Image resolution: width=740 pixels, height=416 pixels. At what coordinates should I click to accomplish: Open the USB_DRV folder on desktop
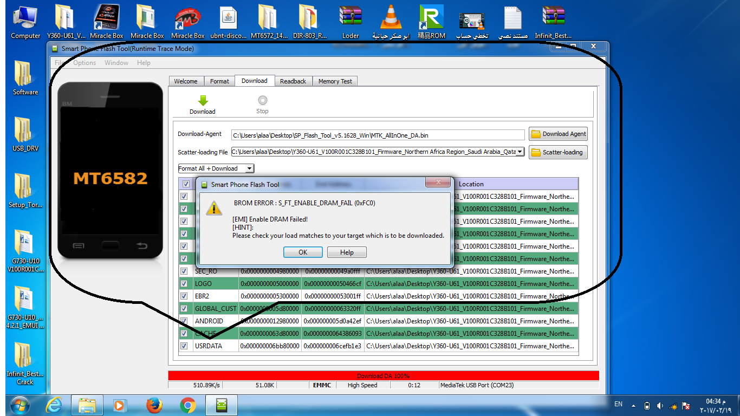click(x=25, y=135)
